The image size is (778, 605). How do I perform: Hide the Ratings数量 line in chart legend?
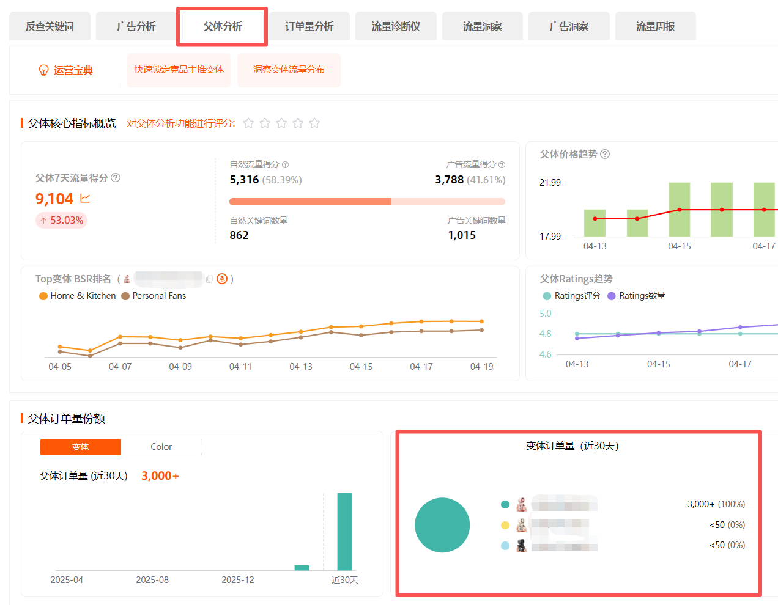coord(636,296)
